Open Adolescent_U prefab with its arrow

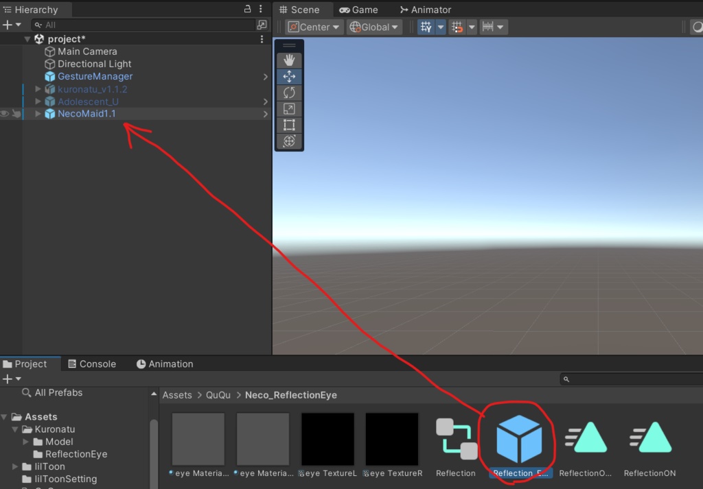[x=266, y=102]
